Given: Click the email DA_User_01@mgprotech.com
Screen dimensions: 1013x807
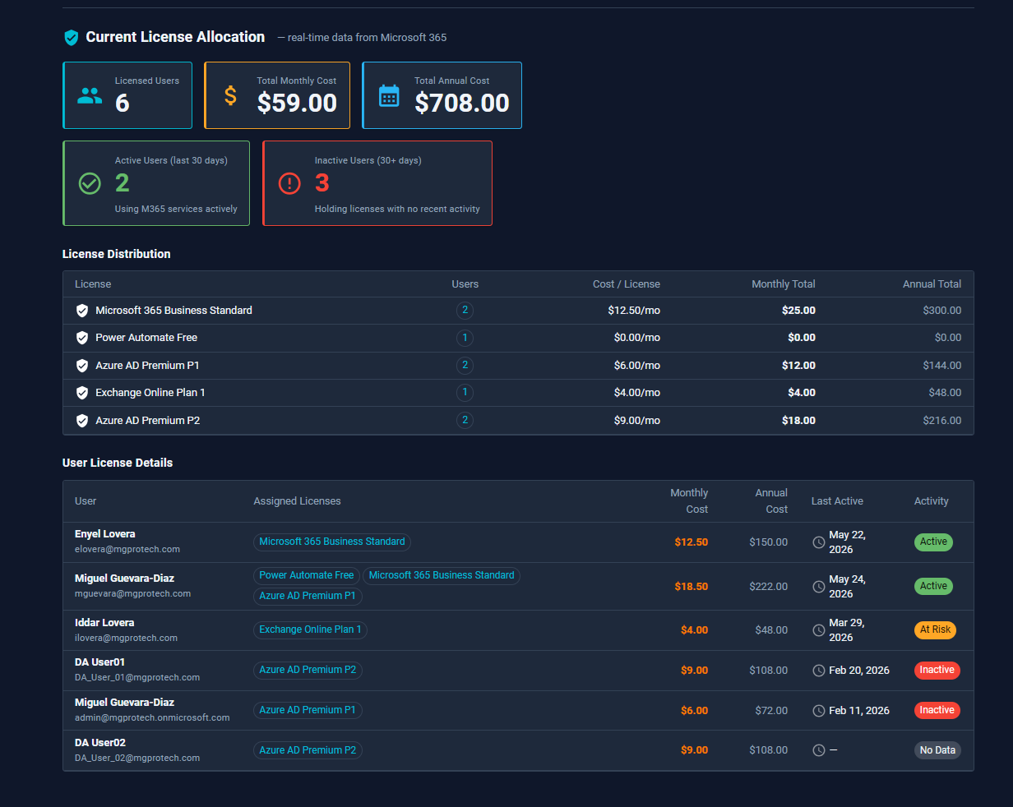Looking at the screenshot, I should tap(137, 678).
